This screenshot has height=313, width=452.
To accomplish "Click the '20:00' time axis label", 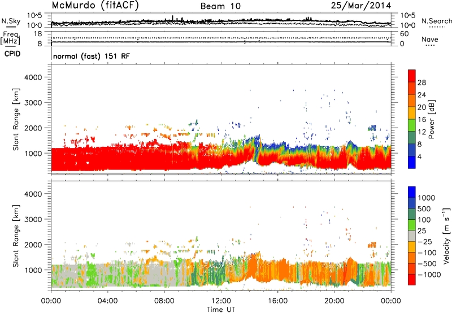I will tap(334, 301).
